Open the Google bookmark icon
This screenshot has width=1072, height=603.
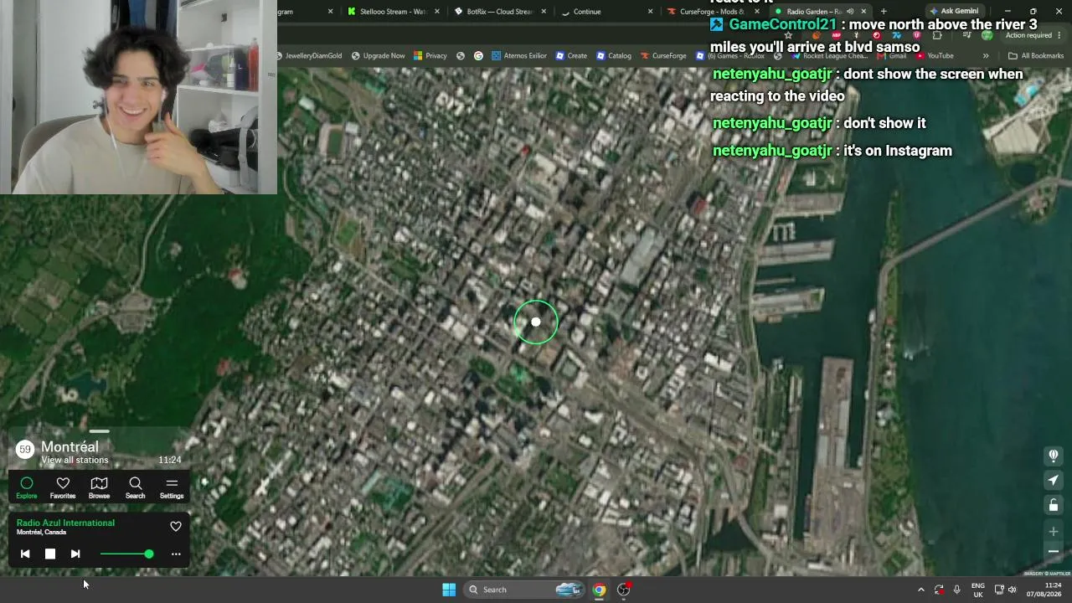(x=478, y=56)
